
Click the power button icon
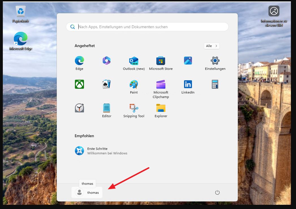pos(217,192)
